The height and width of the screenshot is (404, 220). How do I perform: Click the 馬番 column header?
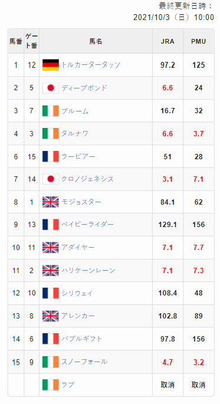coord(16,41)
